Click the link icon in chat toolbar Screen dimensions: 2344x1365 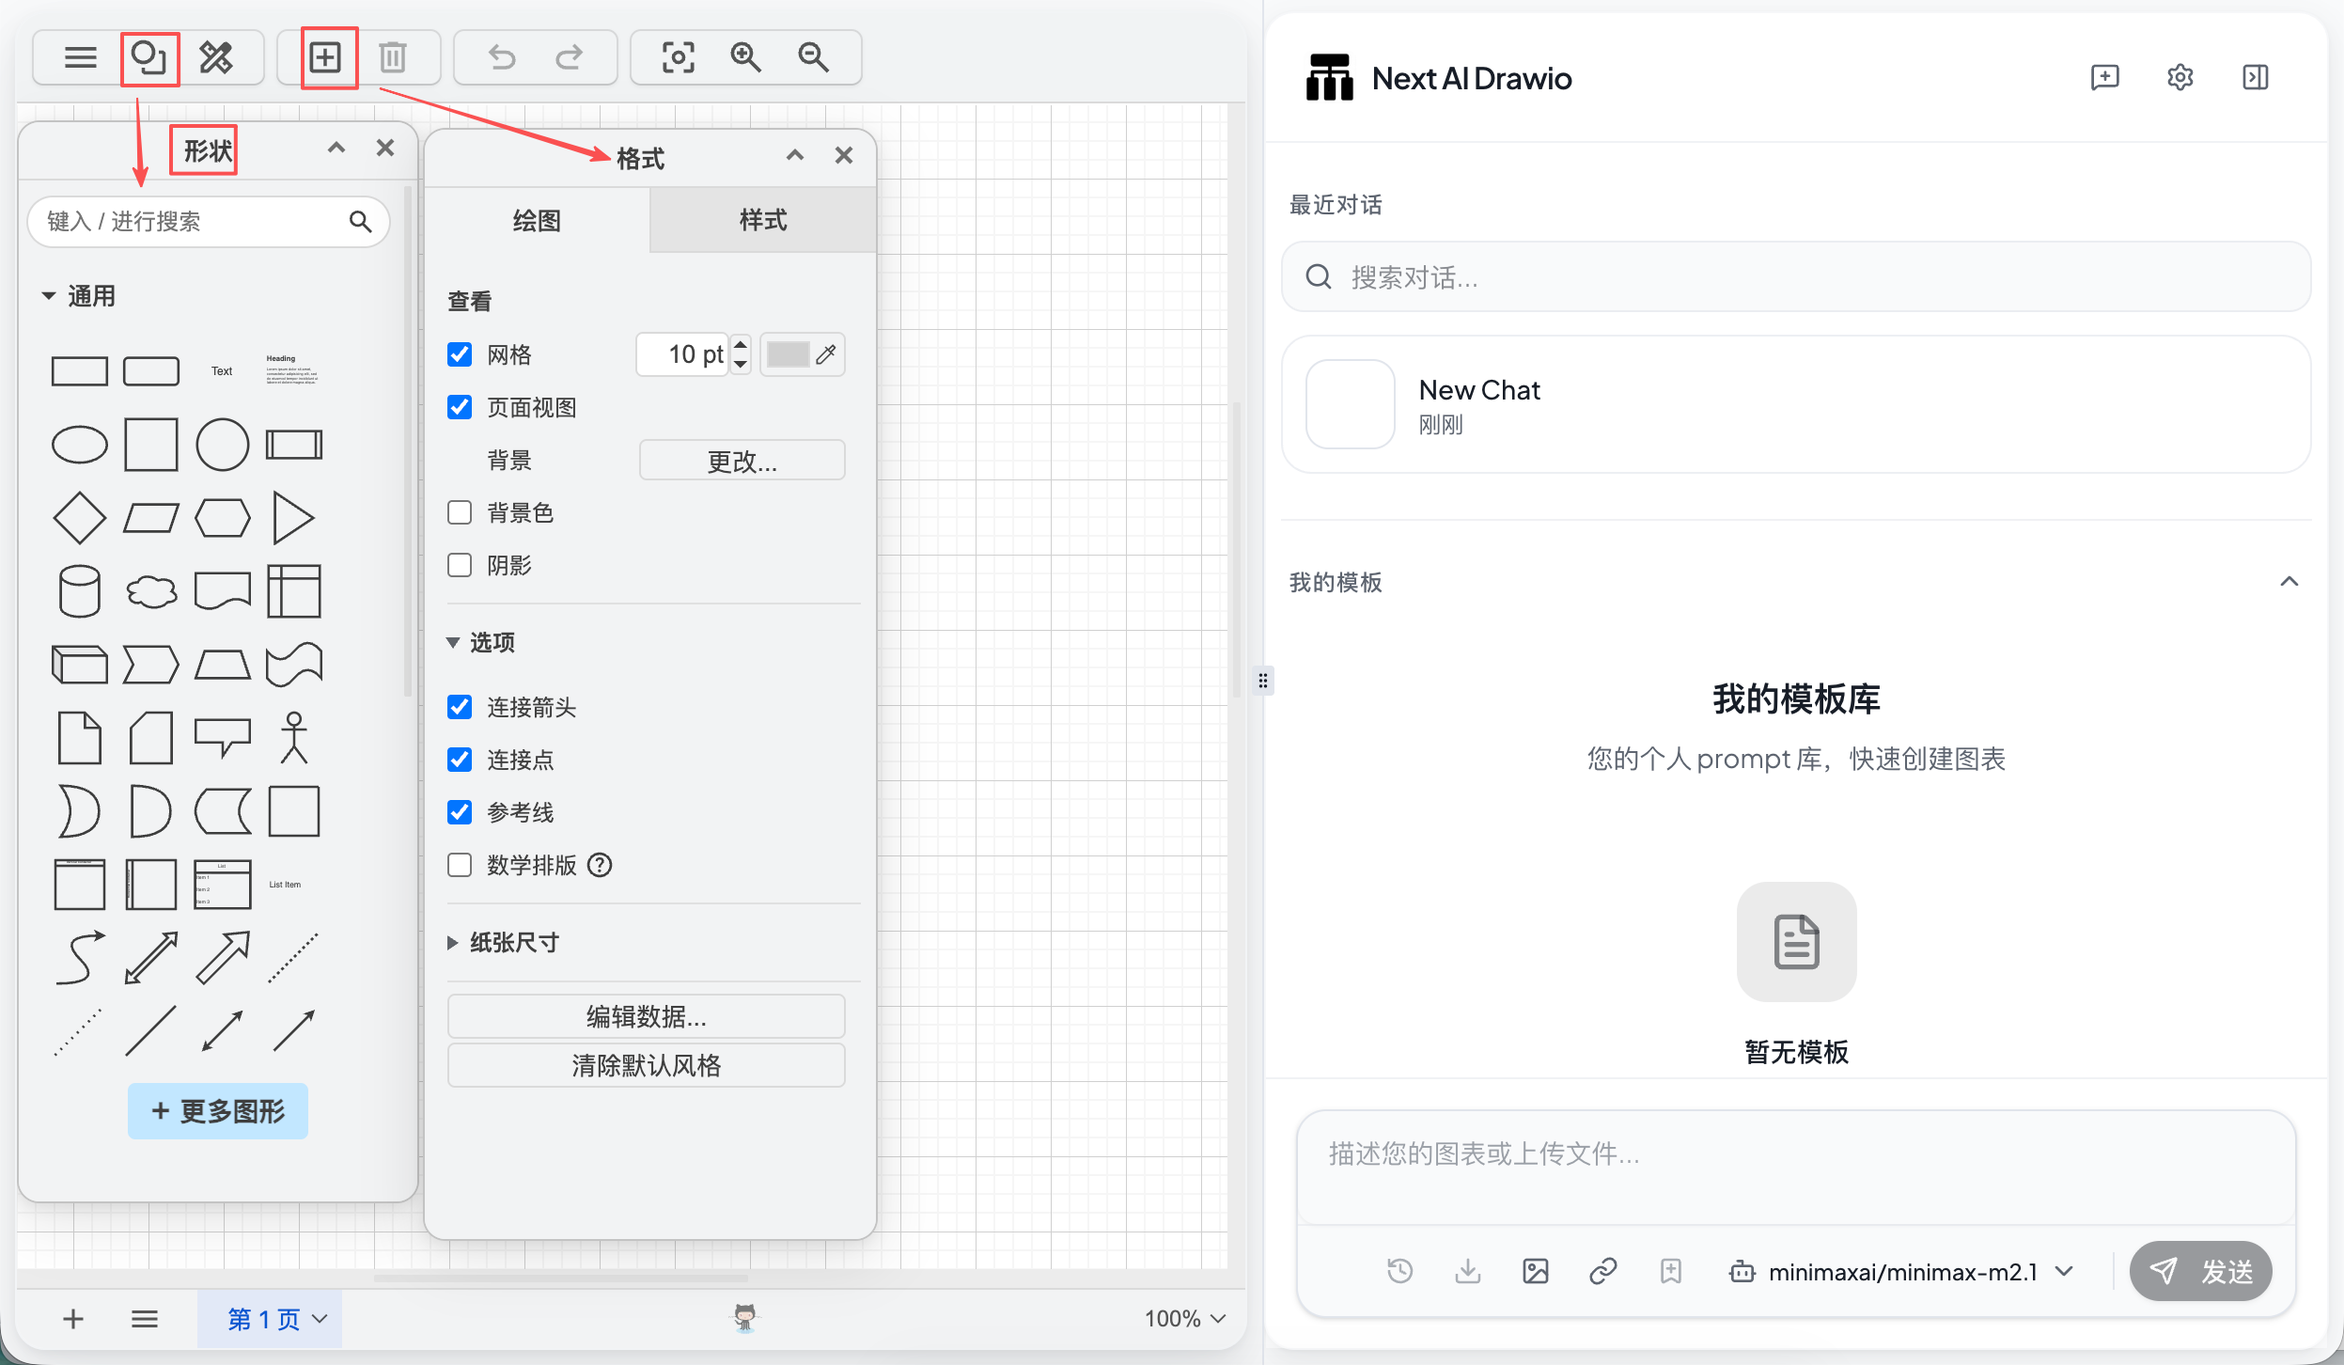pyautogui.click(x=1603, y=1271)
